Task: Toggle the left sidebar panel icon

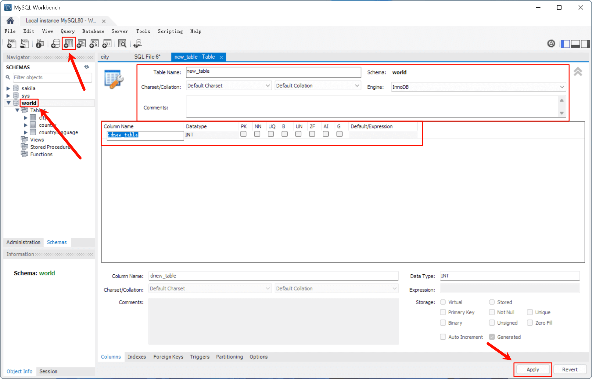Action: (565, 44)
